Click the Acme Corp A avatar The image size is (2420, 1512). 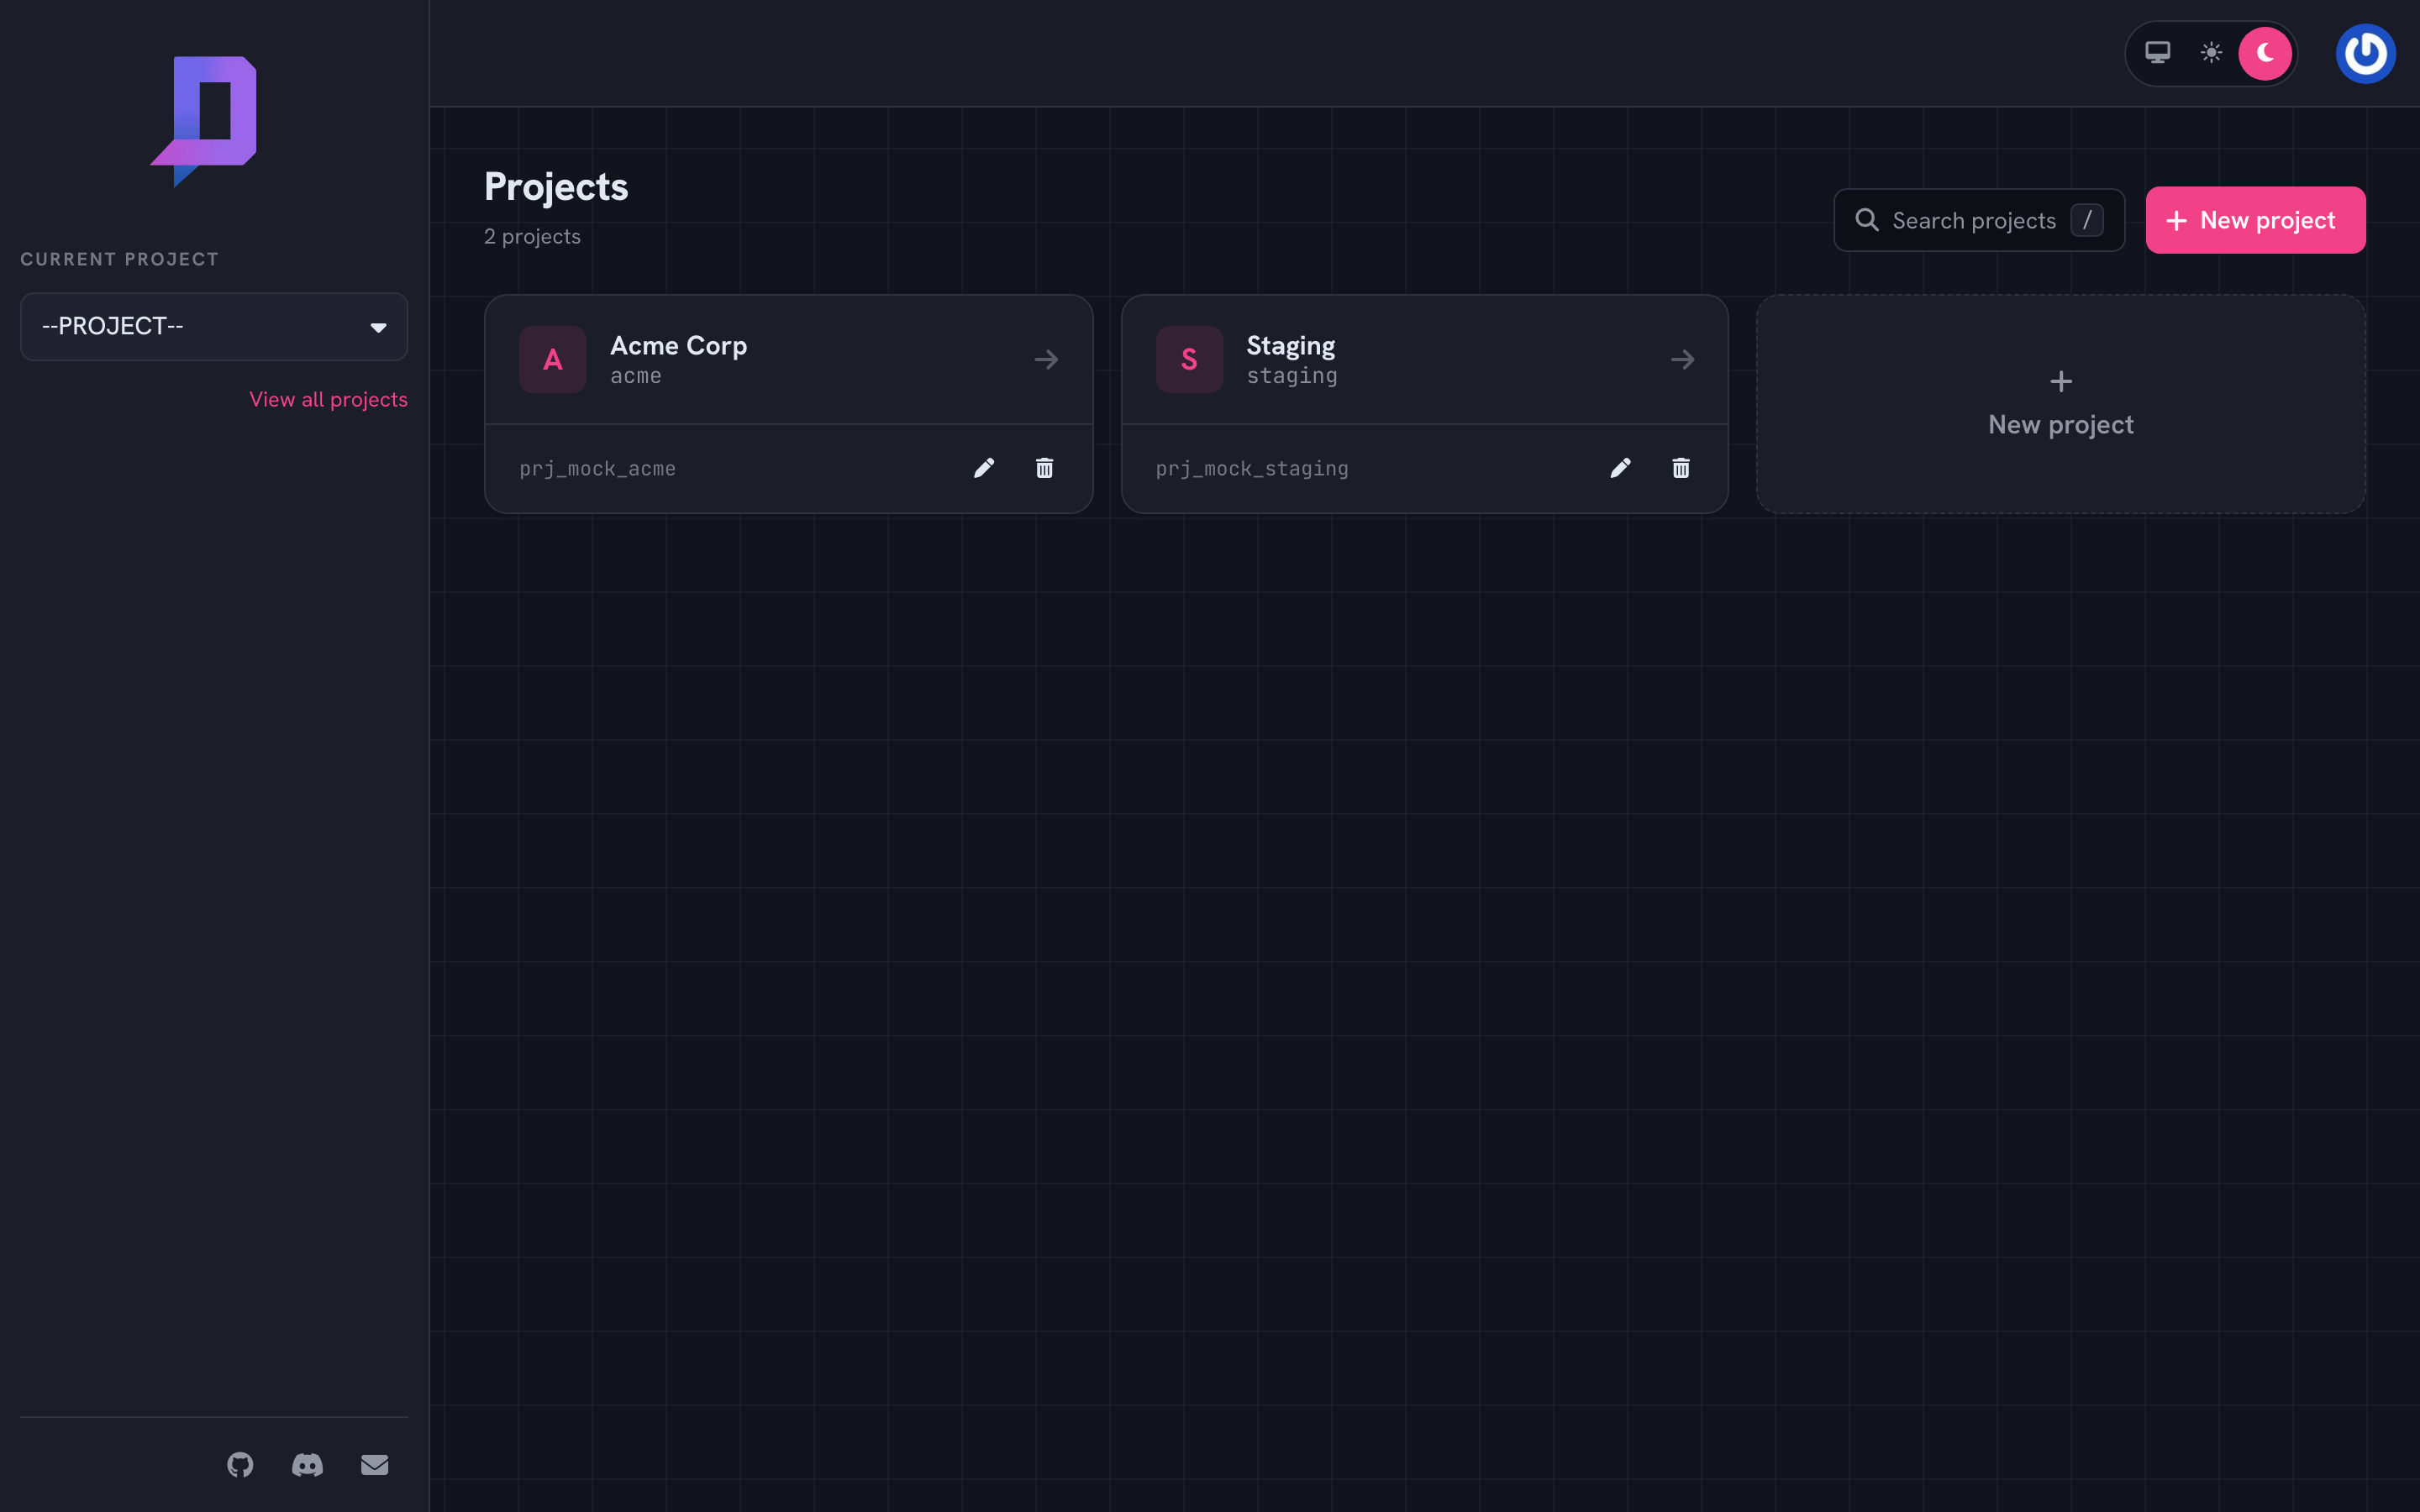click(552, 359)
